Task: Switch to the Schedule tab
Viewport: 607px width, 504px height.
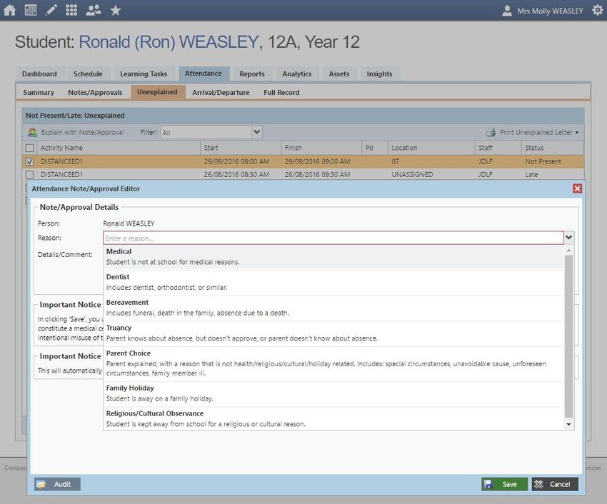Action: 88,74
